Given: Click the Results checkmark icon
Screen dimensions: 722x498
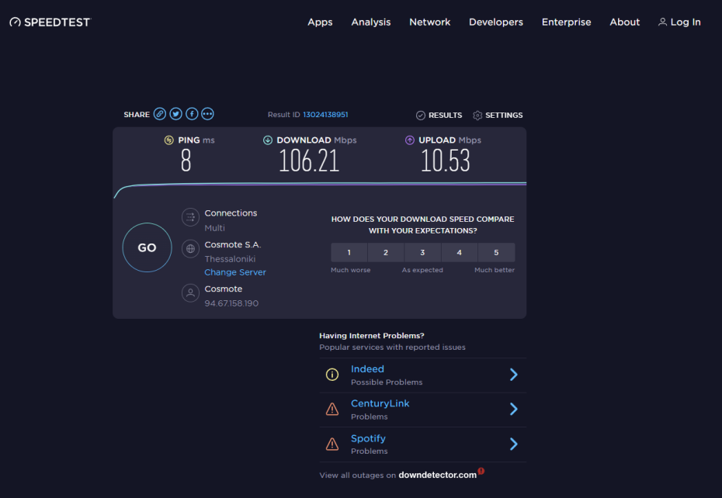Looking at the screenshot, I should (x=421, y=116).
